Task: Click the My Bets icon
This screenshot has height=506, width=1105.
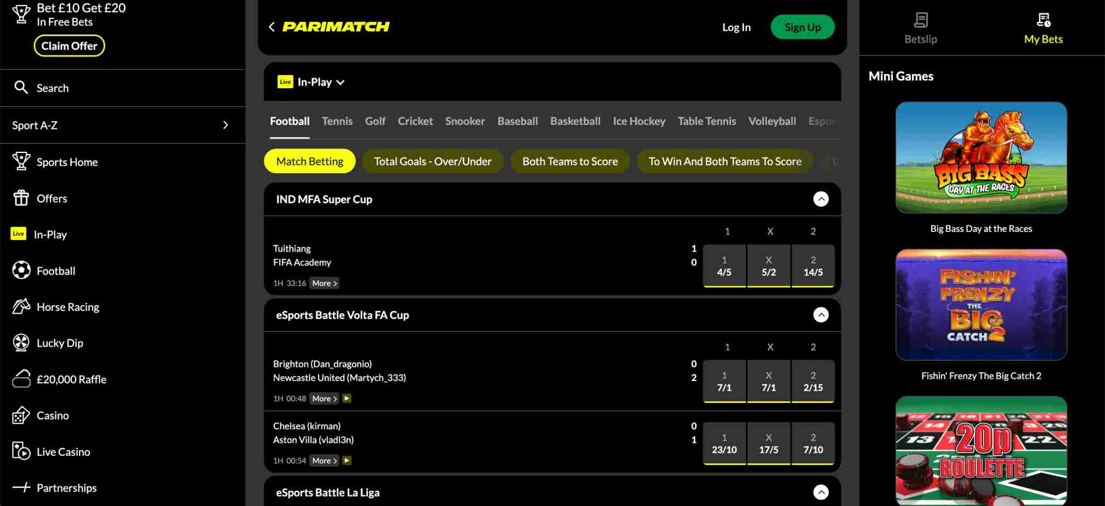Action: click(1043, 20)
